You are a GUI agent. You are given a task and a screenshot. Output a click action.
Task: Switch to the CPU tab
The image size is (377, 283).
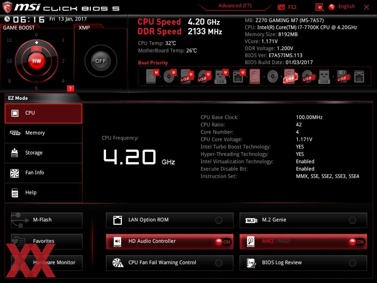tap(43, 113)
